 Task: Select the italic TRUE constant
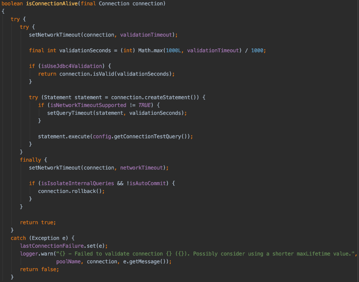145,105
